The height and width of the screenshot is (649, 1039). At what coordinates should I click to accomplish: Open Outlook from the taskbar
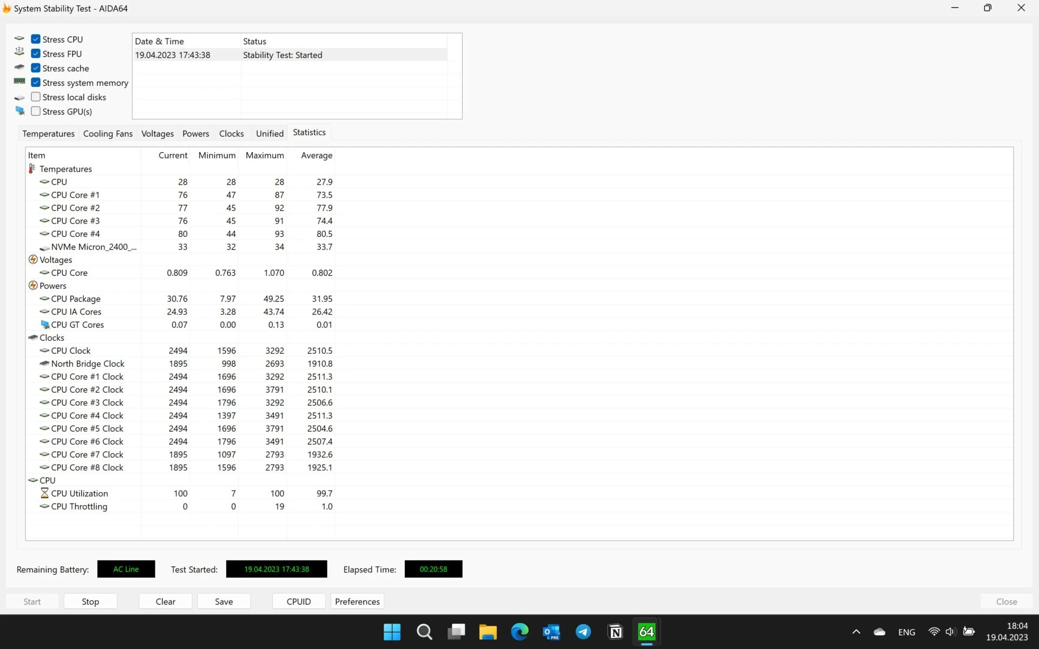[x=551, y=632]
